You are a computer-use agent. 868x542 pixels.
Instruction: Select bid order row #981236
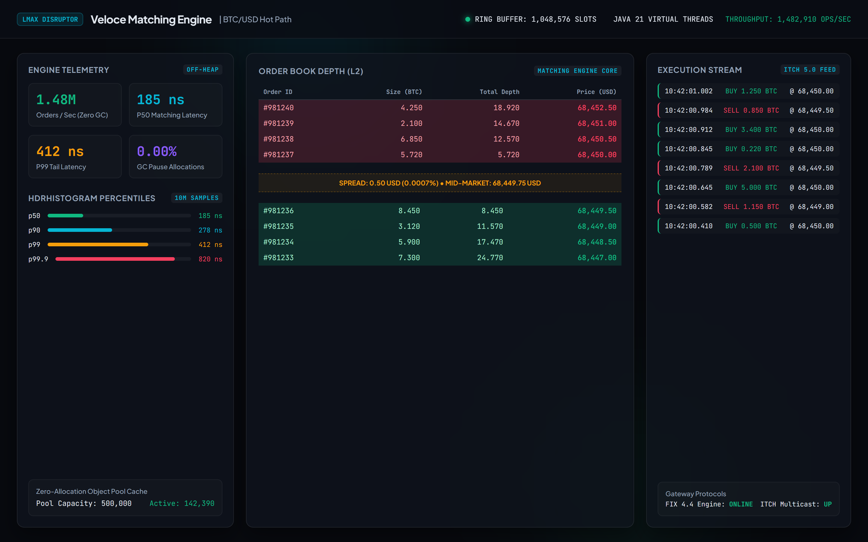pos(440,211)
